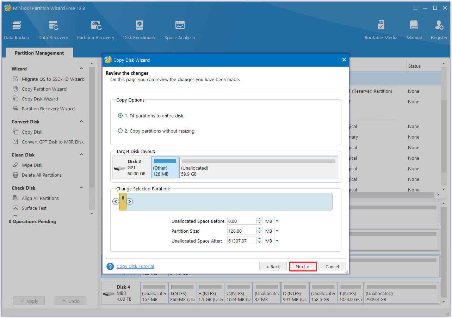Cancel the Copy Disk Wizard
Screen dimensions: 452x318
tap(332, 267)
